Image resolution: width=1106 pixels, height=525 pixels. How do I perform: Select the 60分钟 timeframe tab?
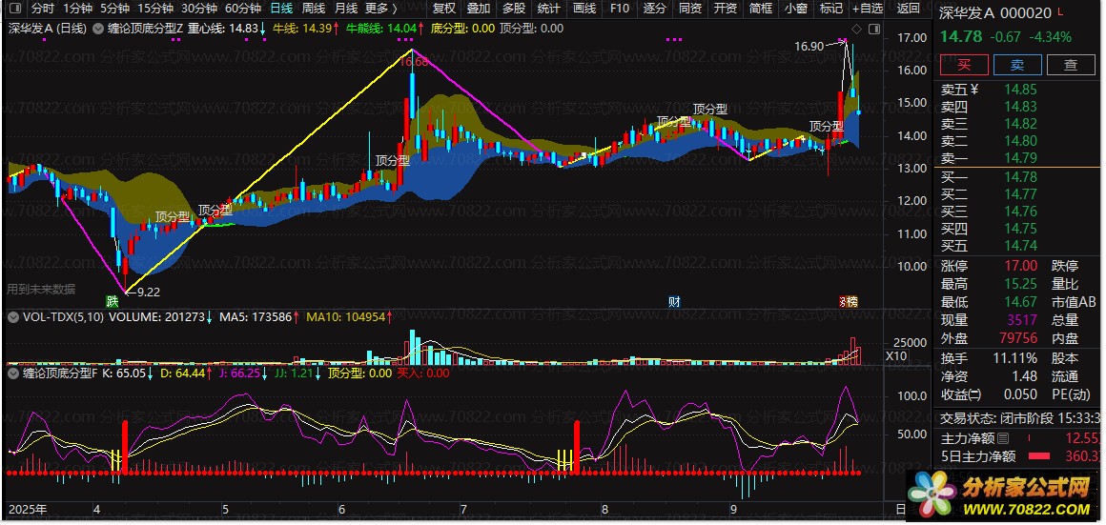(243, 9)
